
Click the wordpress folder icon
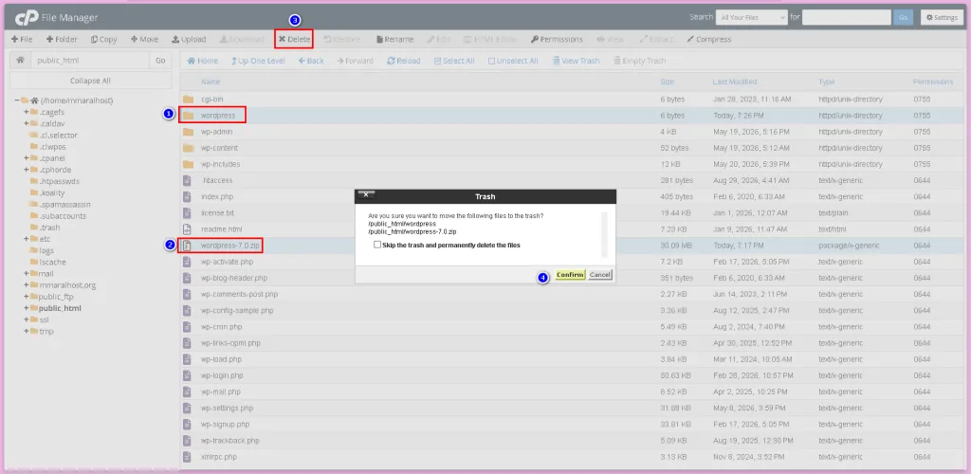pos(188,115)
